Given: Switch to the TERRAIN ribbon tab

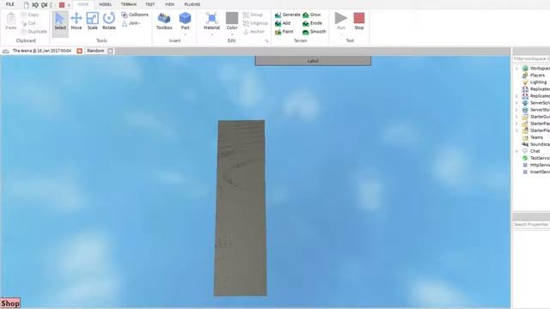Looking at the screenshot, I should pyautogui.click(x=129, y=4).
